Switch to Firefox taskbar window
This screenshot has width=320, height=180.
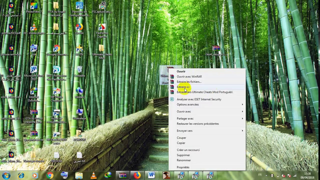(137, 175)
